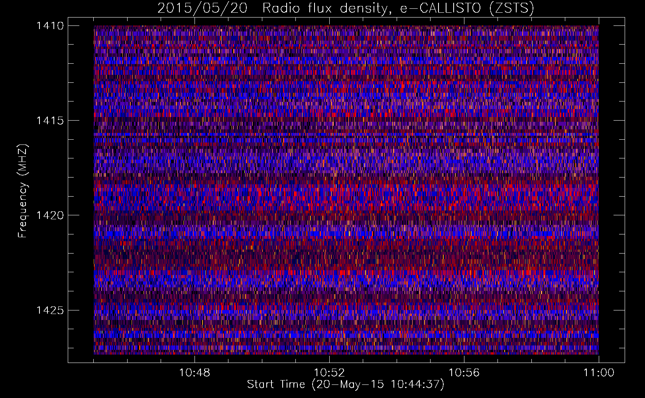Click the 10:52 time axis label
Viewport: 645px width, 398px height.
(329, 373)
